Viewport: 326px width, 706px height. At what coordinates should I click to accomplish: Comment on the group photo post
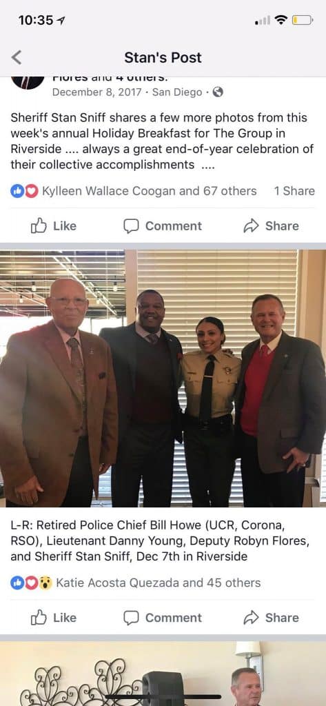coord(163,618)
